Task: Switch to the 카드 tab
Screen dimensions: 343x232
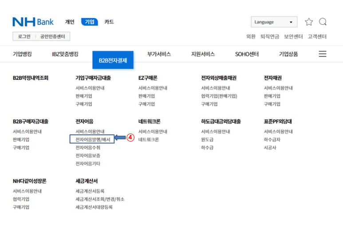Action: [109, 22]
